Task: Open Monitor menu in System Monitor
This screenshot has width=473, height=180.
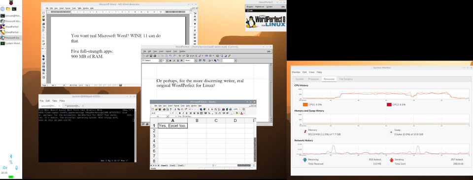Action: pyautogui.click(x=296, y=72)
